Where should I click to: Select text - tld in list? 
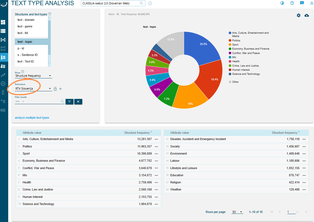pos(32,33)
